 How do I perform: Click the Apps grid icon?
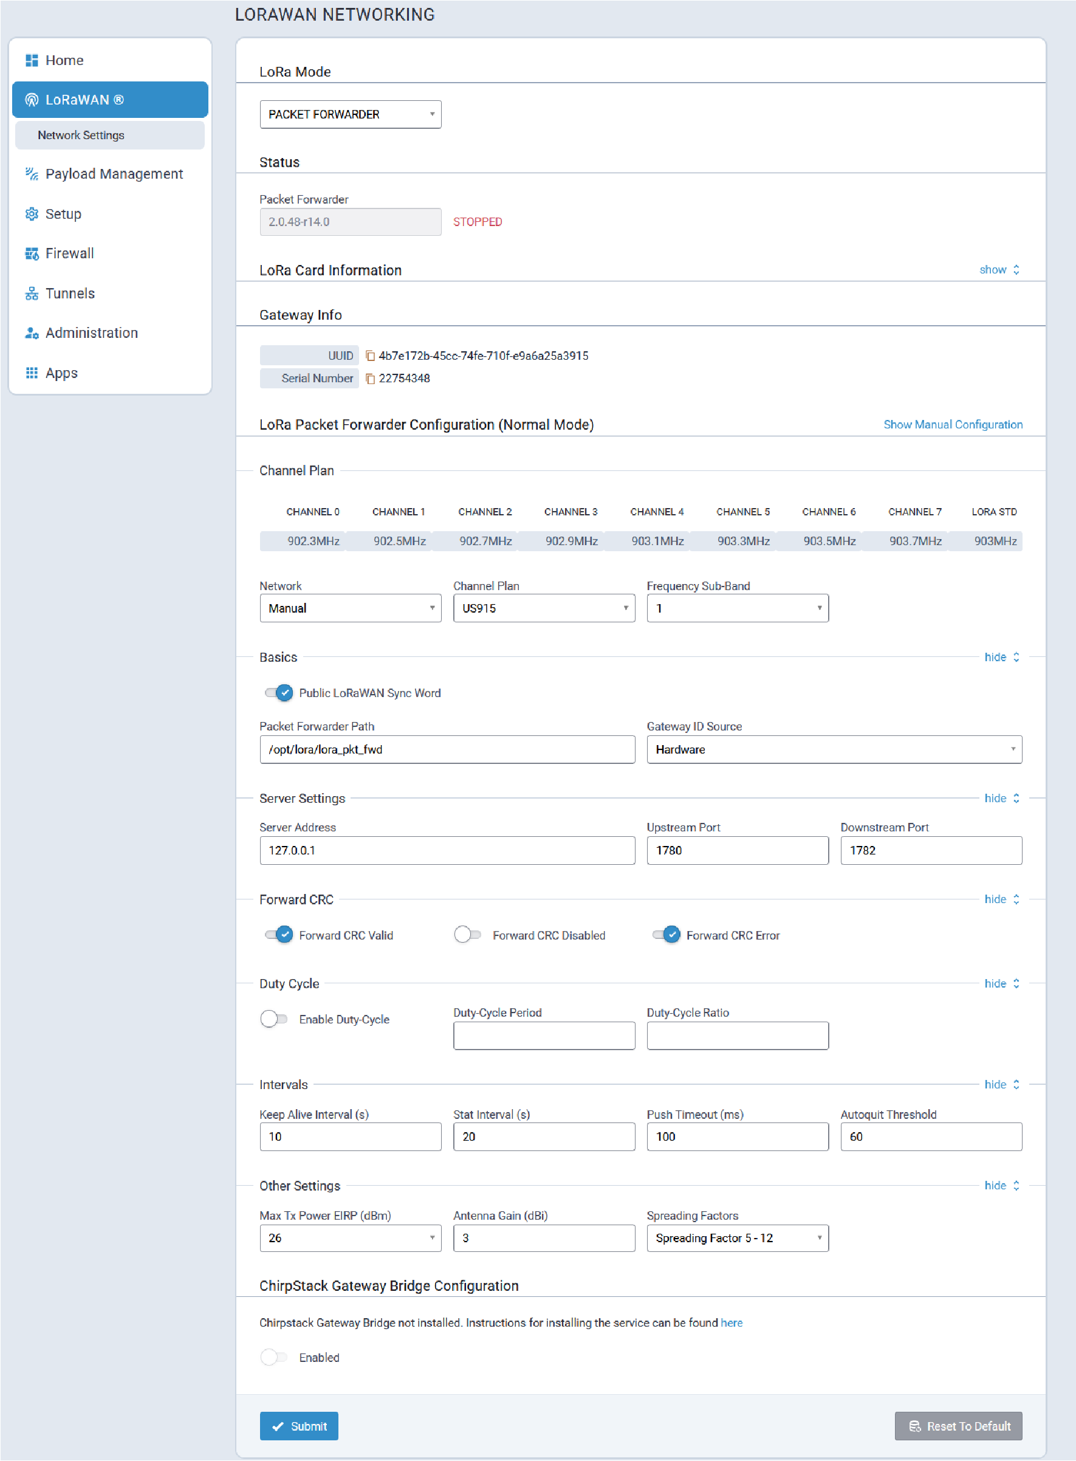31,373
